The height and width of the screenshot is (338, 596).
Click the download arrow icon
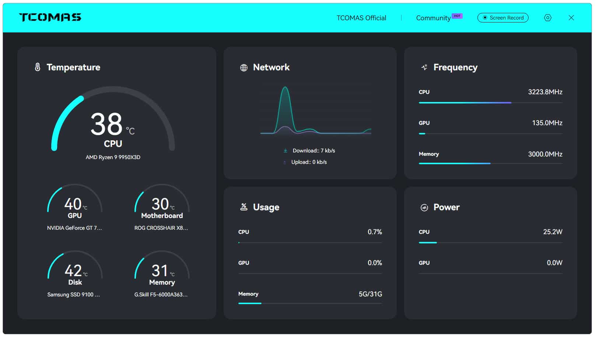pyautogui.click(x=285, y=151)
